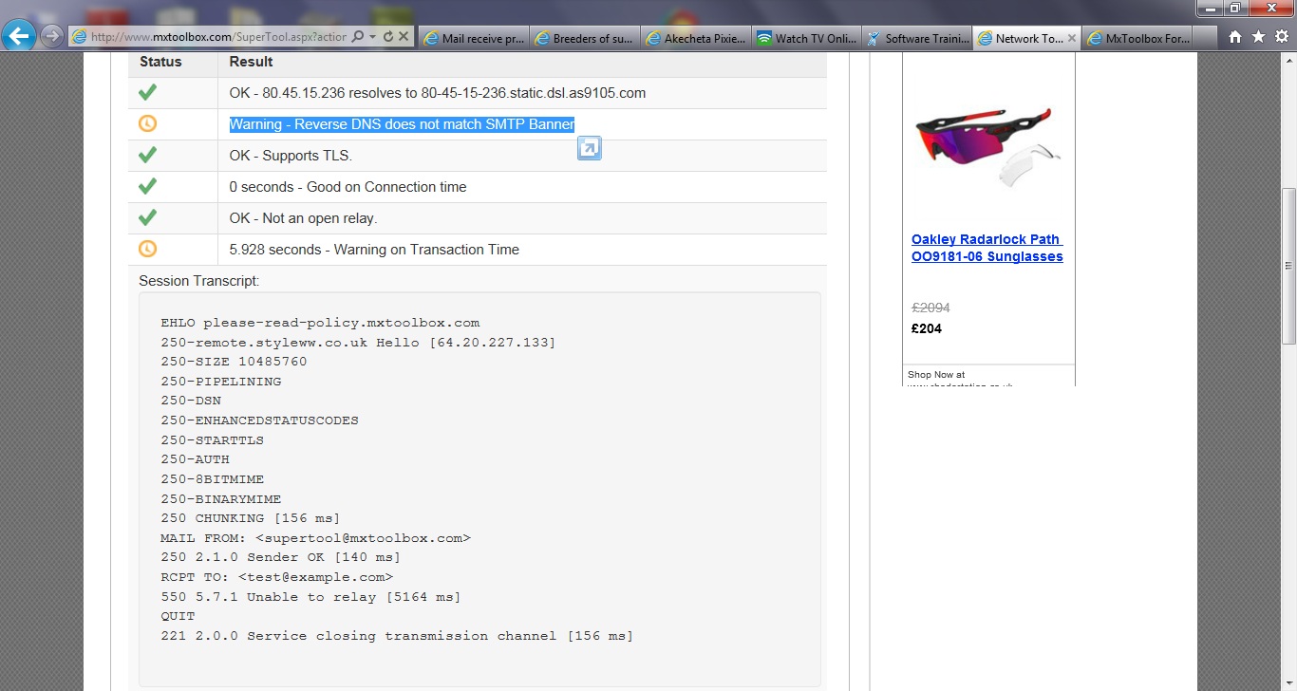
Task: Open browser Tools gear icon
Action: (1281, 37)
